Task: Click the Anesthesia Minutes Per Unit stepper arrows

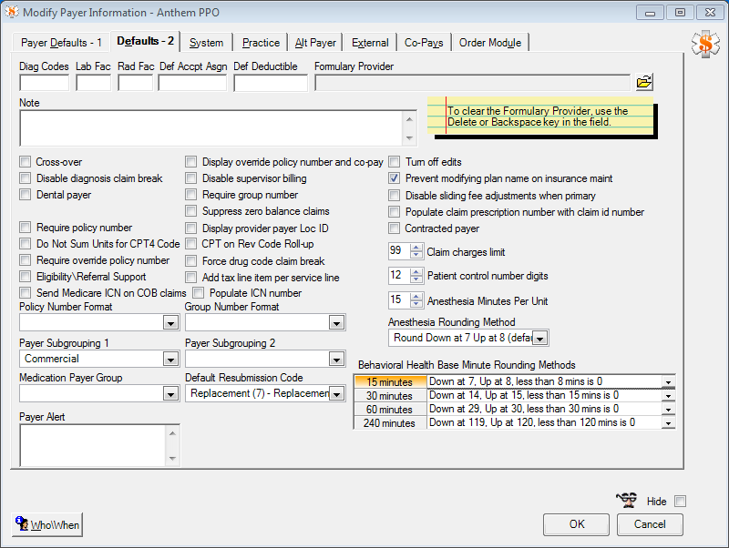Action: 416,300
